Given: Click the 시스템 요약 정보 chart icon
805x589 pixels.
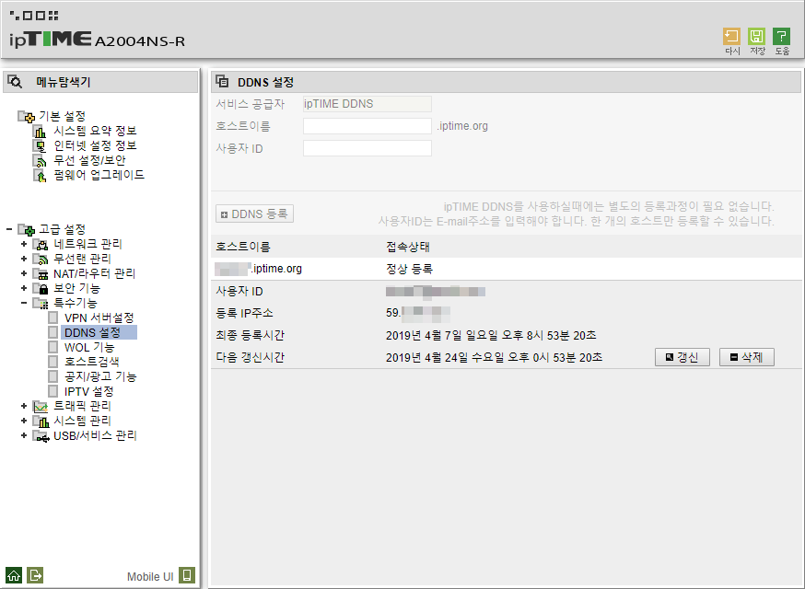Looking at the screenshot, I should tap(40, 132).
